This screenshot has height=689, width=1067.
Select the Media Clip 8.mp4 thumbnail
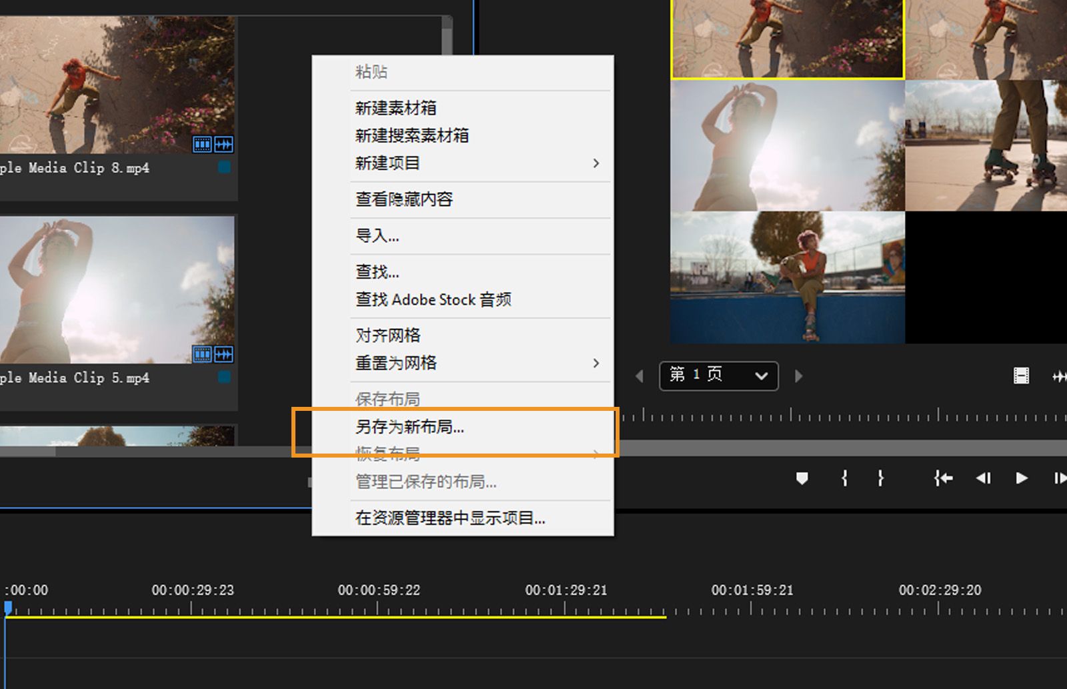pyautogui.click(x=117, y=85)
